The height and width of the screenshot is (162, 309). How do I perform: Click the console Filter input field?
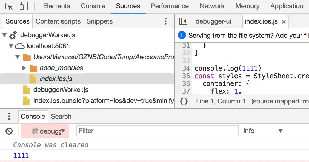click(157, 131)
